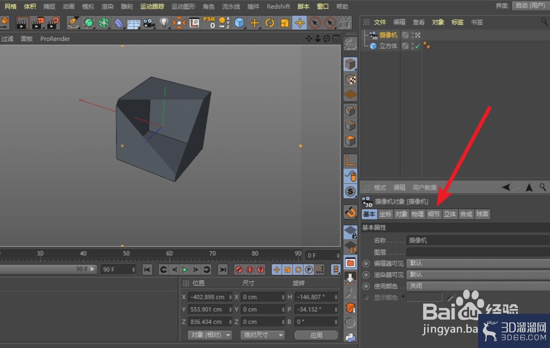Select Points mode icon
The height and width of the screenshot is (348, 550).
point(350,110)
